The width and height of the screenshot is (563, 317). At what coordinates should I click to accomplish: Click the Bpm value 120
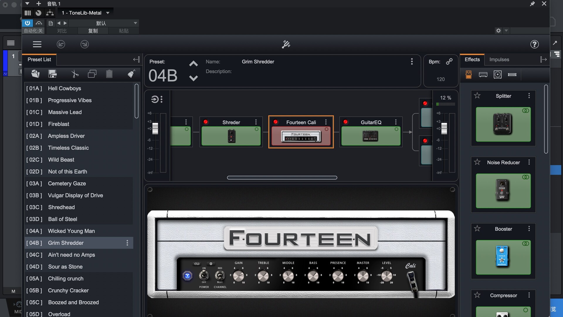(440, 79)
